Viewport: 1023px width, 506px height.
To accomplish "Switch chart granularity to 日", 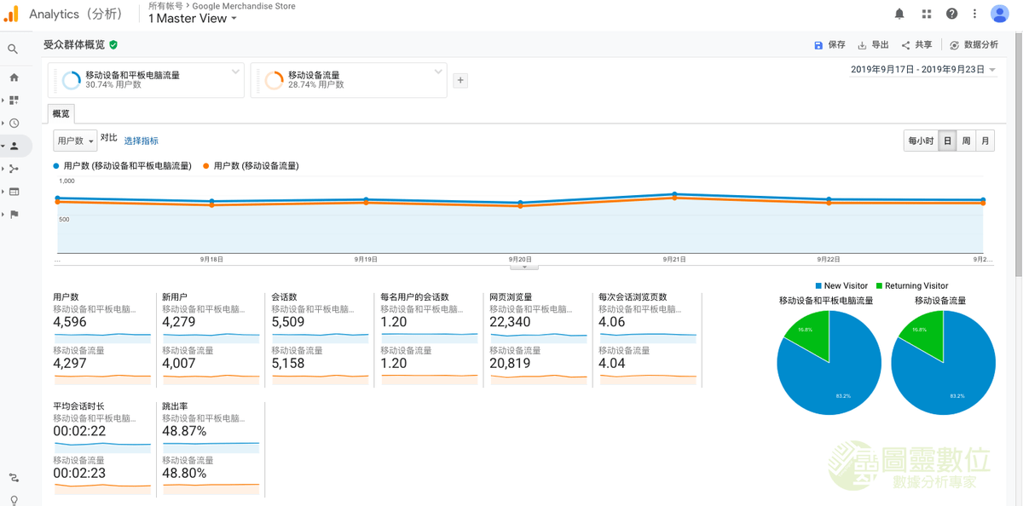I will [x=947, y=141].
